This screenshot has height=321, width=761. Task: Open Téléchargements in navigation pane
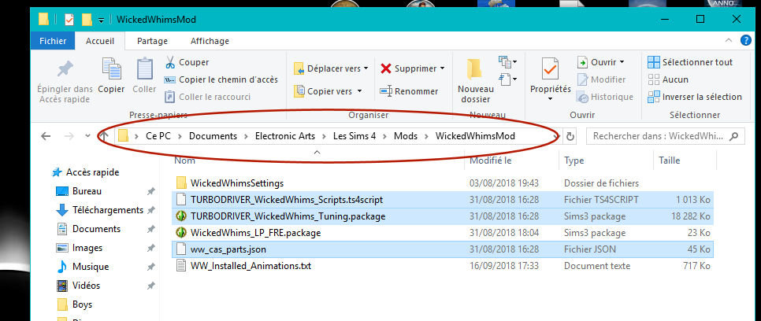tap(99, 210)
